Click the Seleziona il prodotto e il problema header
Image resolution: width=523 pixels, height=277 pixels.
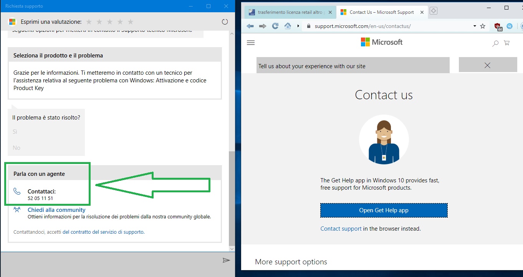pyautogui.click(x=115, y=56)
